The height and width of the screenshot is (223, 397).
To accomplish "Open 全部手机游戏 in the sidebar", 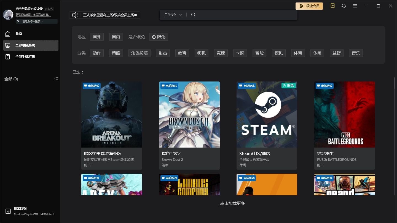I will [31, 57].
